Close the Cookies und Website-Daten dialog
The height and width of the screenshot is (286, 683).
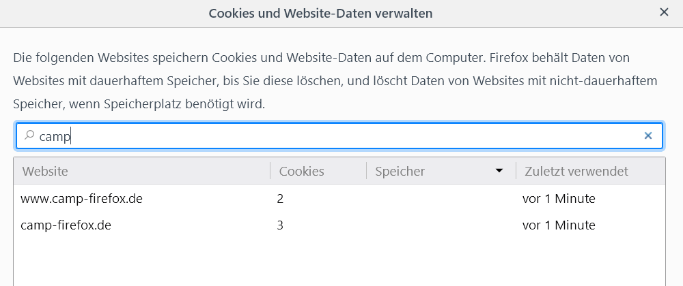664,12
